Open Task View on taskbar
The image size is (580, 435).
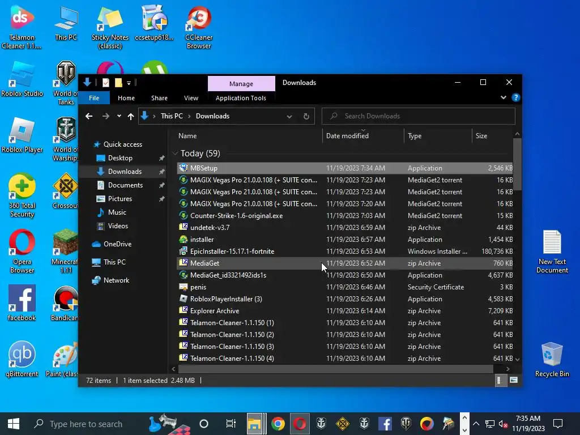click(x=231, y=424)
